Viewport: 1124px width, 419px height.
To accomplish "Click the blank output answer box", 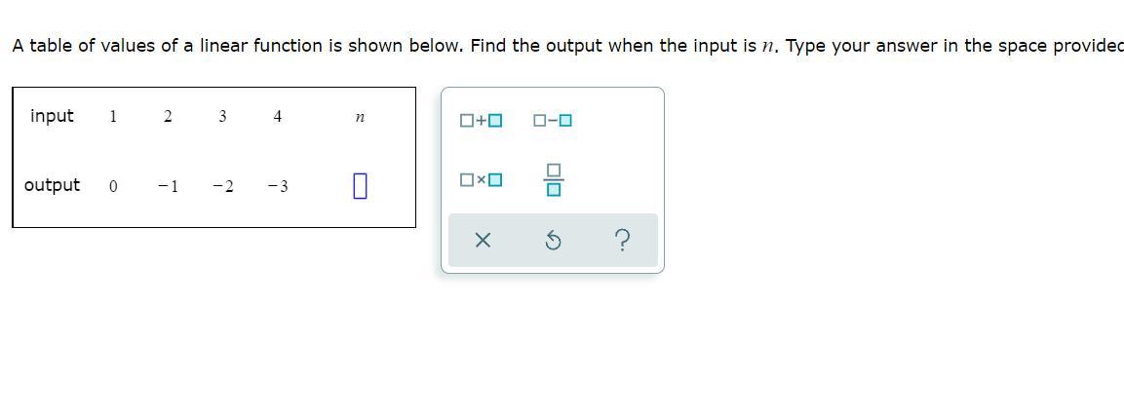I will coord(360,185).
